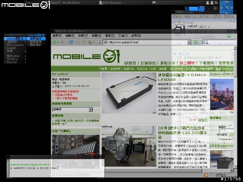This screenshot has height=182, width=243.
Task: Click the 討論群組 navigation link
Action: [x=148, y=63]
